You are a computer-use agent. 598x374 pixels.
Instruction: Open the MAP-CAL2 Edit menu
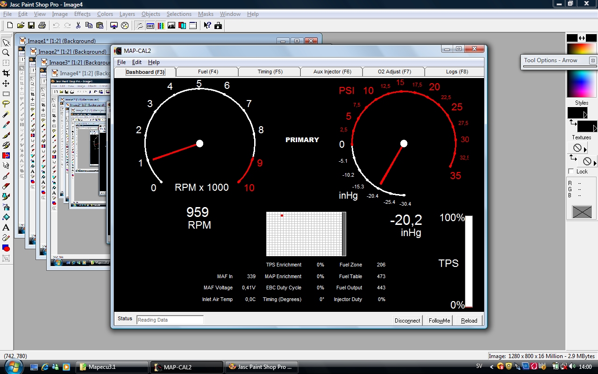(137, 62)
